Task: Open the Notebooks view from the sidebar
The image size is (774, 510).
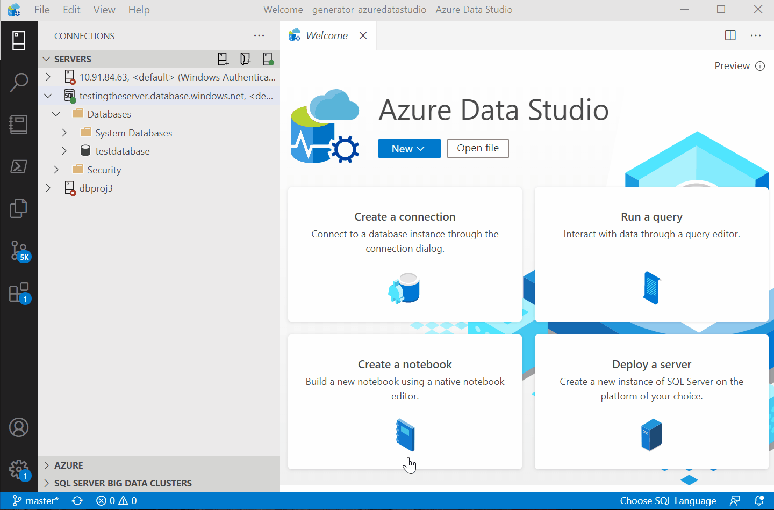Action: [x=19, y=124]
